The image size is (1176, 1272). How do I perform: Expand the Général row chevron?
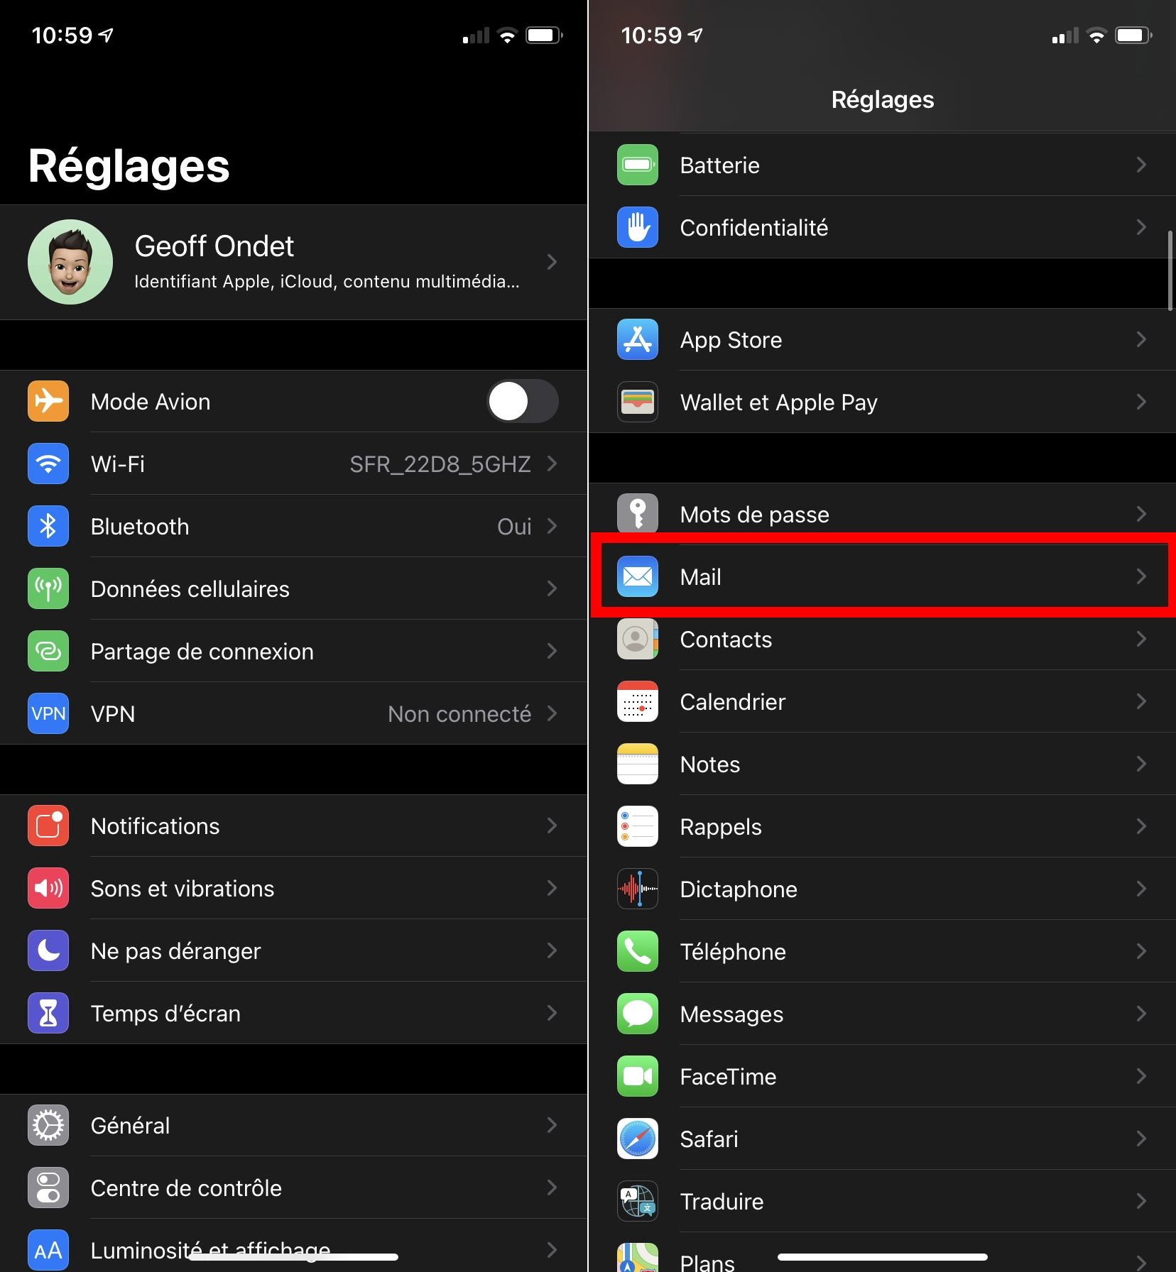point(552,1125)
